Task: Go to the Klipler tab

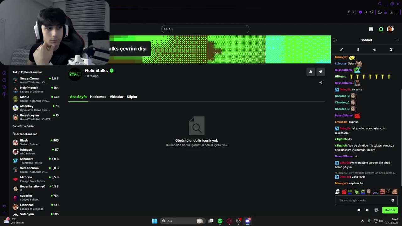Action: pos(132,97)
